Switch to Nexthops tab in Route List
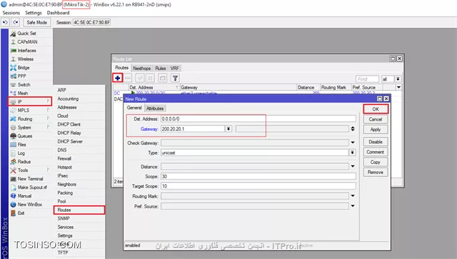Image resolution: width=457 pixels, height=259 pixels. click(142, 68)
